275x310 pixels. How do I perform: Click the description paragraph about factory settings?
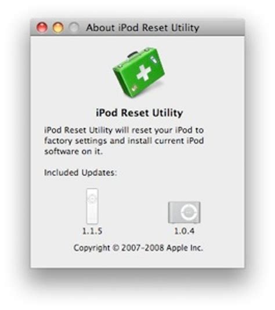pos(124,141)
